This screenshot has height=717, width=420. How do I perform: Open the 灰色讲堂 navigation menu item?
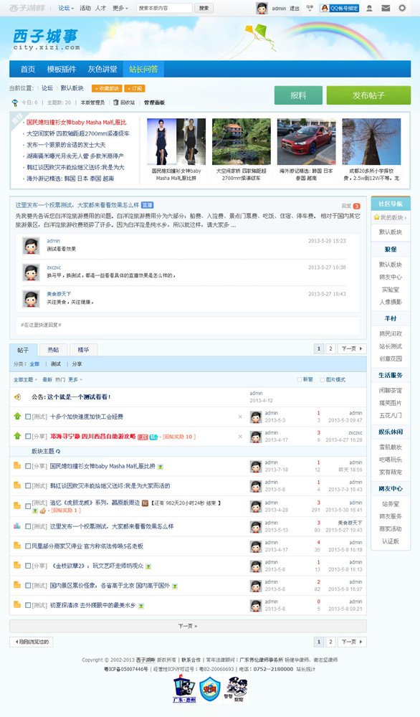102,69
